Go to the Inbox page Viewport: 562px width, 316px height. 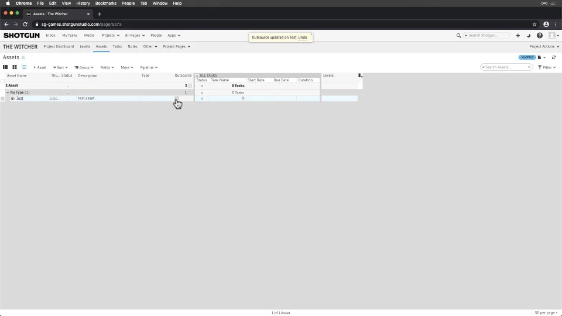coord(50,36)
